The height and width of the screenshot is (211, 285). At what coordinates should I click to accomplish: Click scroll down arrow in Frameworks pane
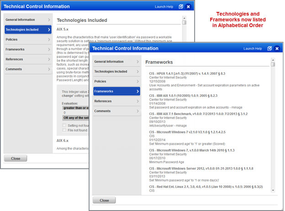273,190
